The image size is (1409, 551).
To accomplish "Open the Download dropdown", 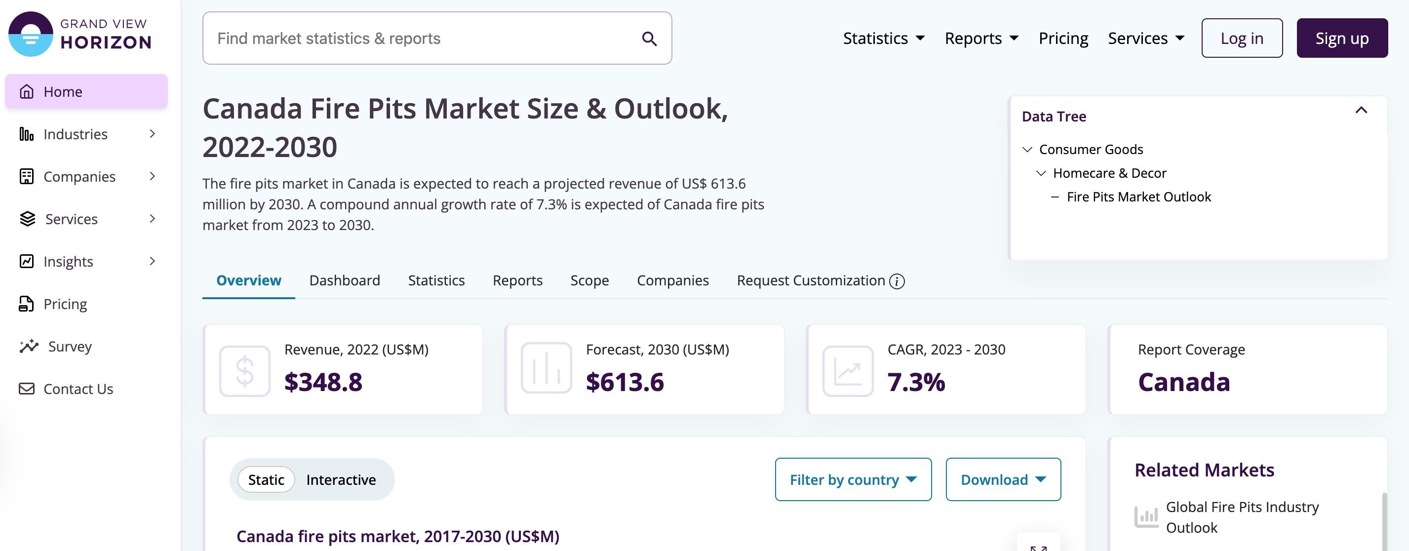I will point(1003,480).
